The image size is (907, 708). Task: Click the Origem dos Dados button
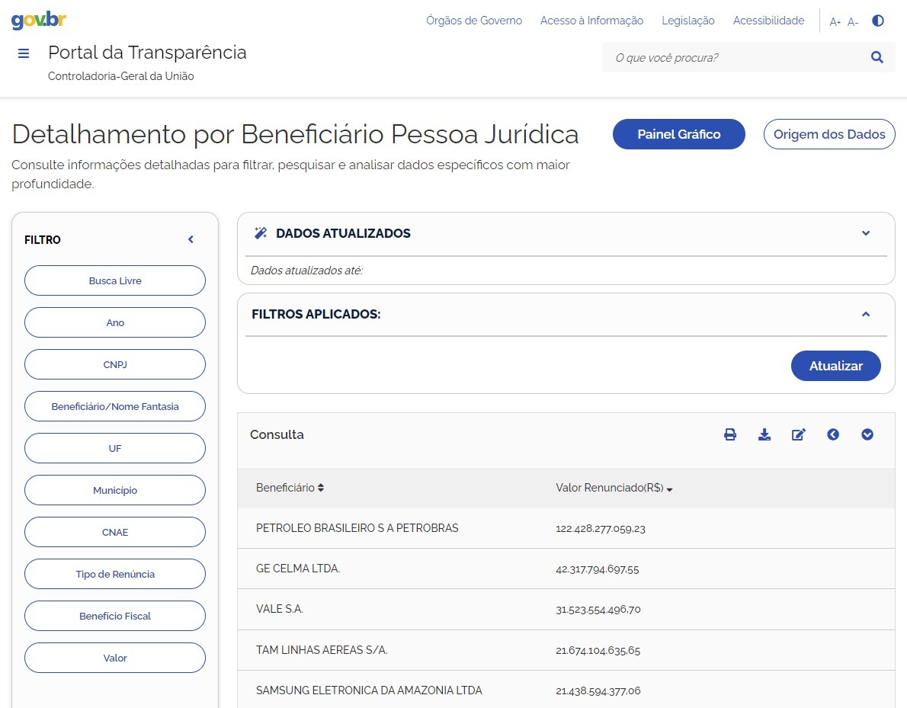click(x=829, y=134)
